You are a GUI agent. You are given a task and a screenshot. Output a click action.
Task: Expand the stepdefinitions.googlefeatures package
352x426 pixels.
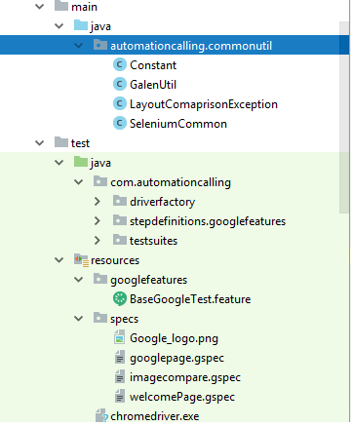point(98,221)
